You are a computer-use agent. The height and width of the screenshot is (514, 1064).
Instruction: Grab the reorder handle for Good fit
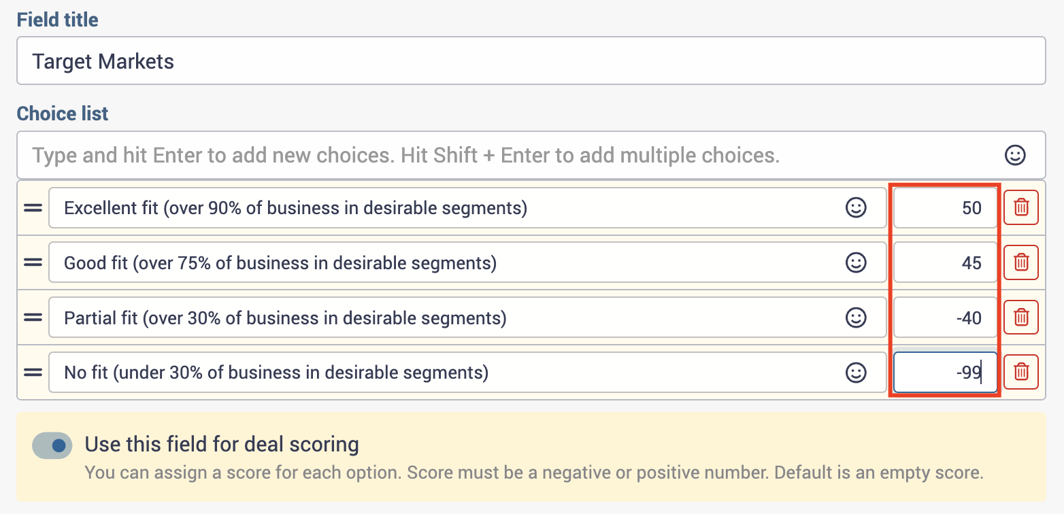click(33, 263)
